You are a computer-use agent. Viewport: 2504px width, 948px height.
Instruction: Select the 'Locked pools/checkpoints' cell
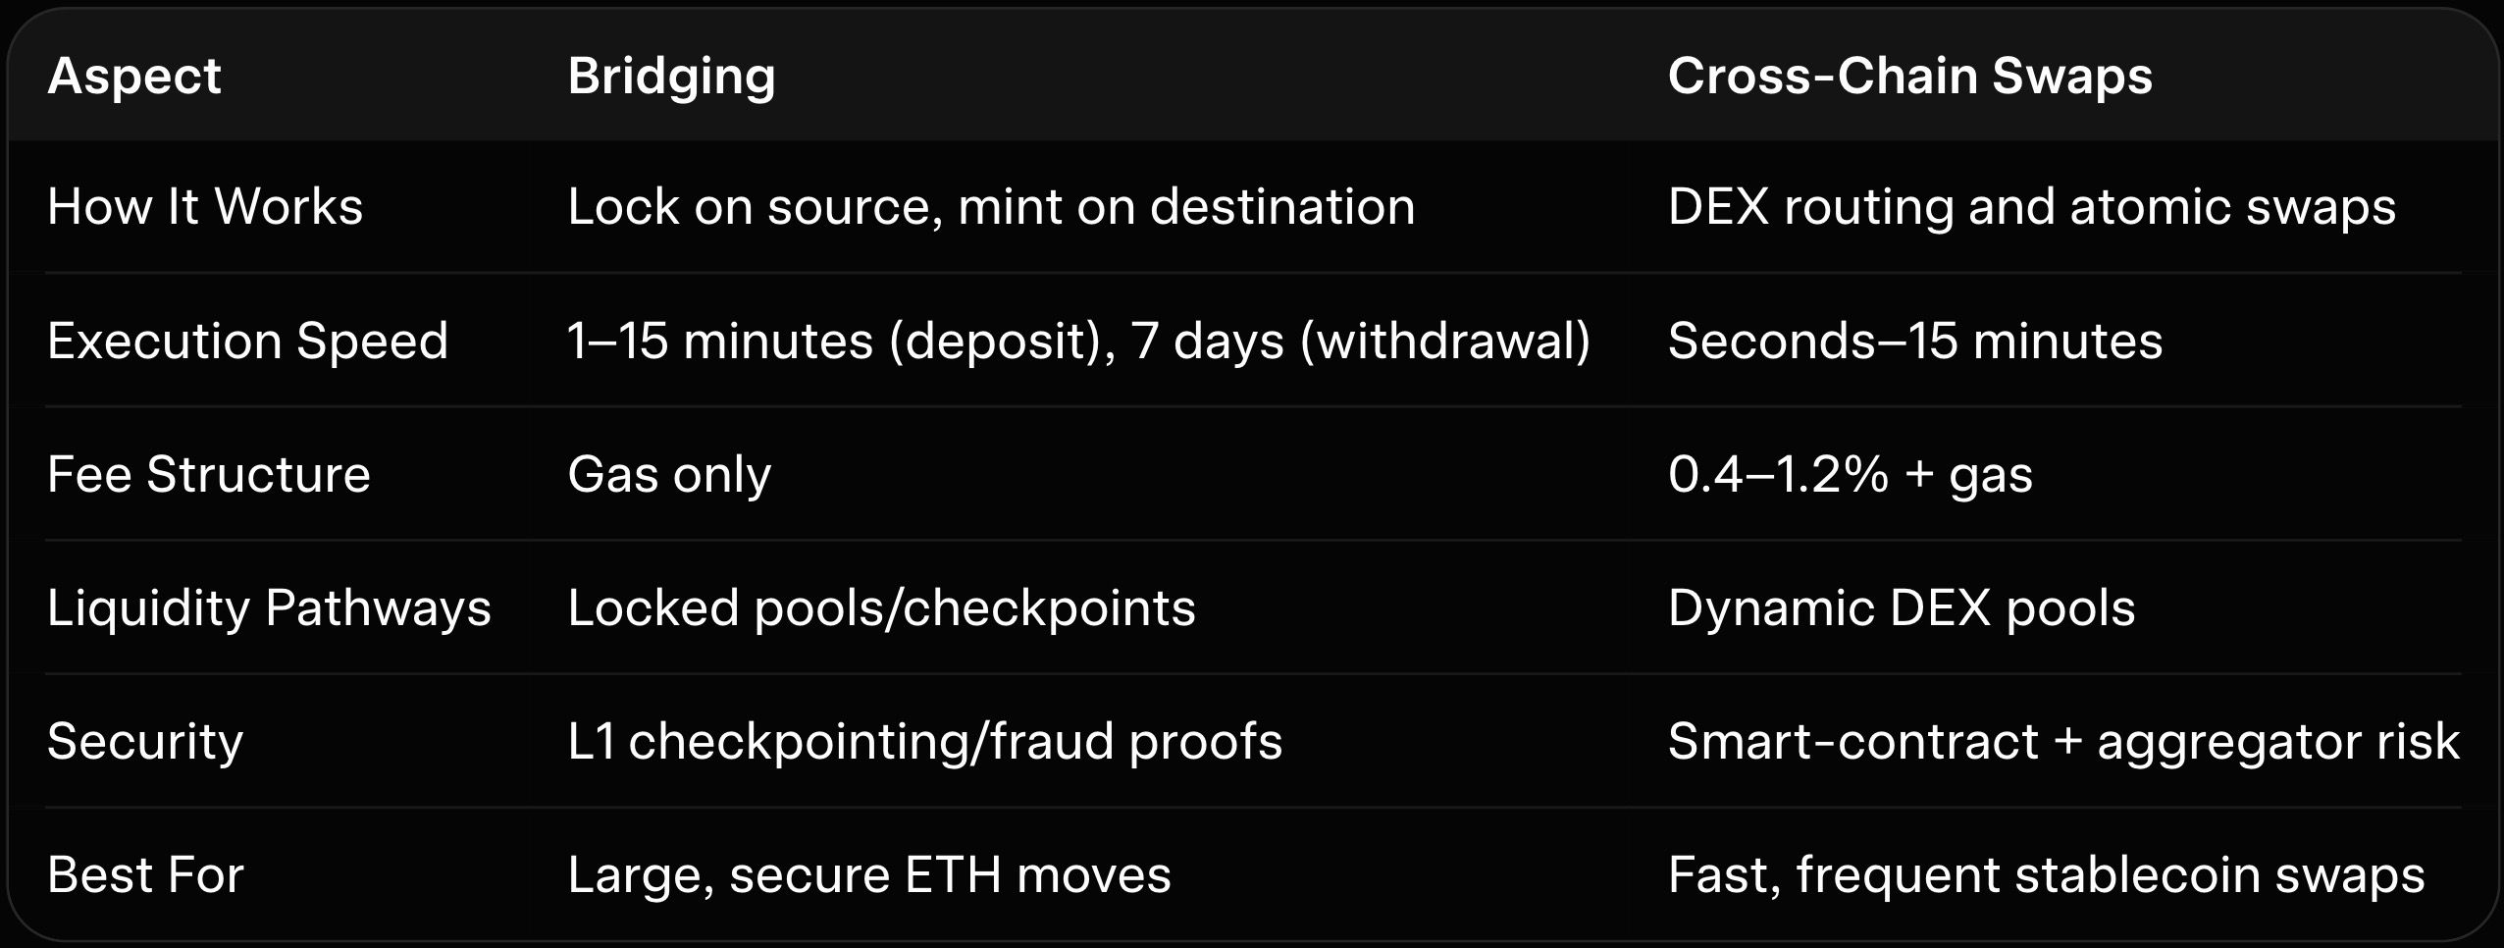(x=881, y=607)
